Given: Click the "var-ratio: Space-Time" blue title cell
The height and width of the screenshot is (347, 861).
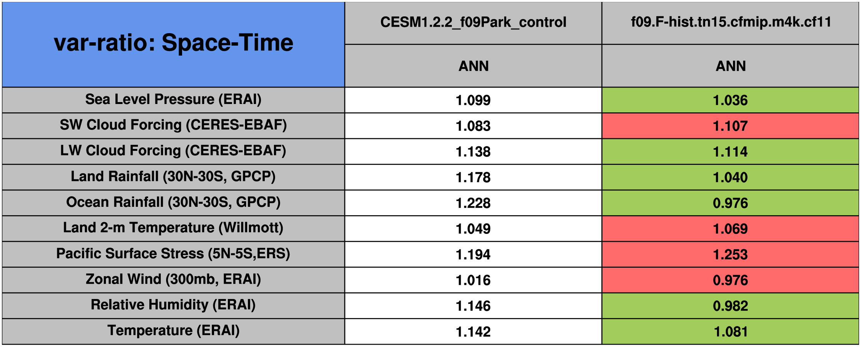Looking at the screenshot, I should tap(173, 44).
